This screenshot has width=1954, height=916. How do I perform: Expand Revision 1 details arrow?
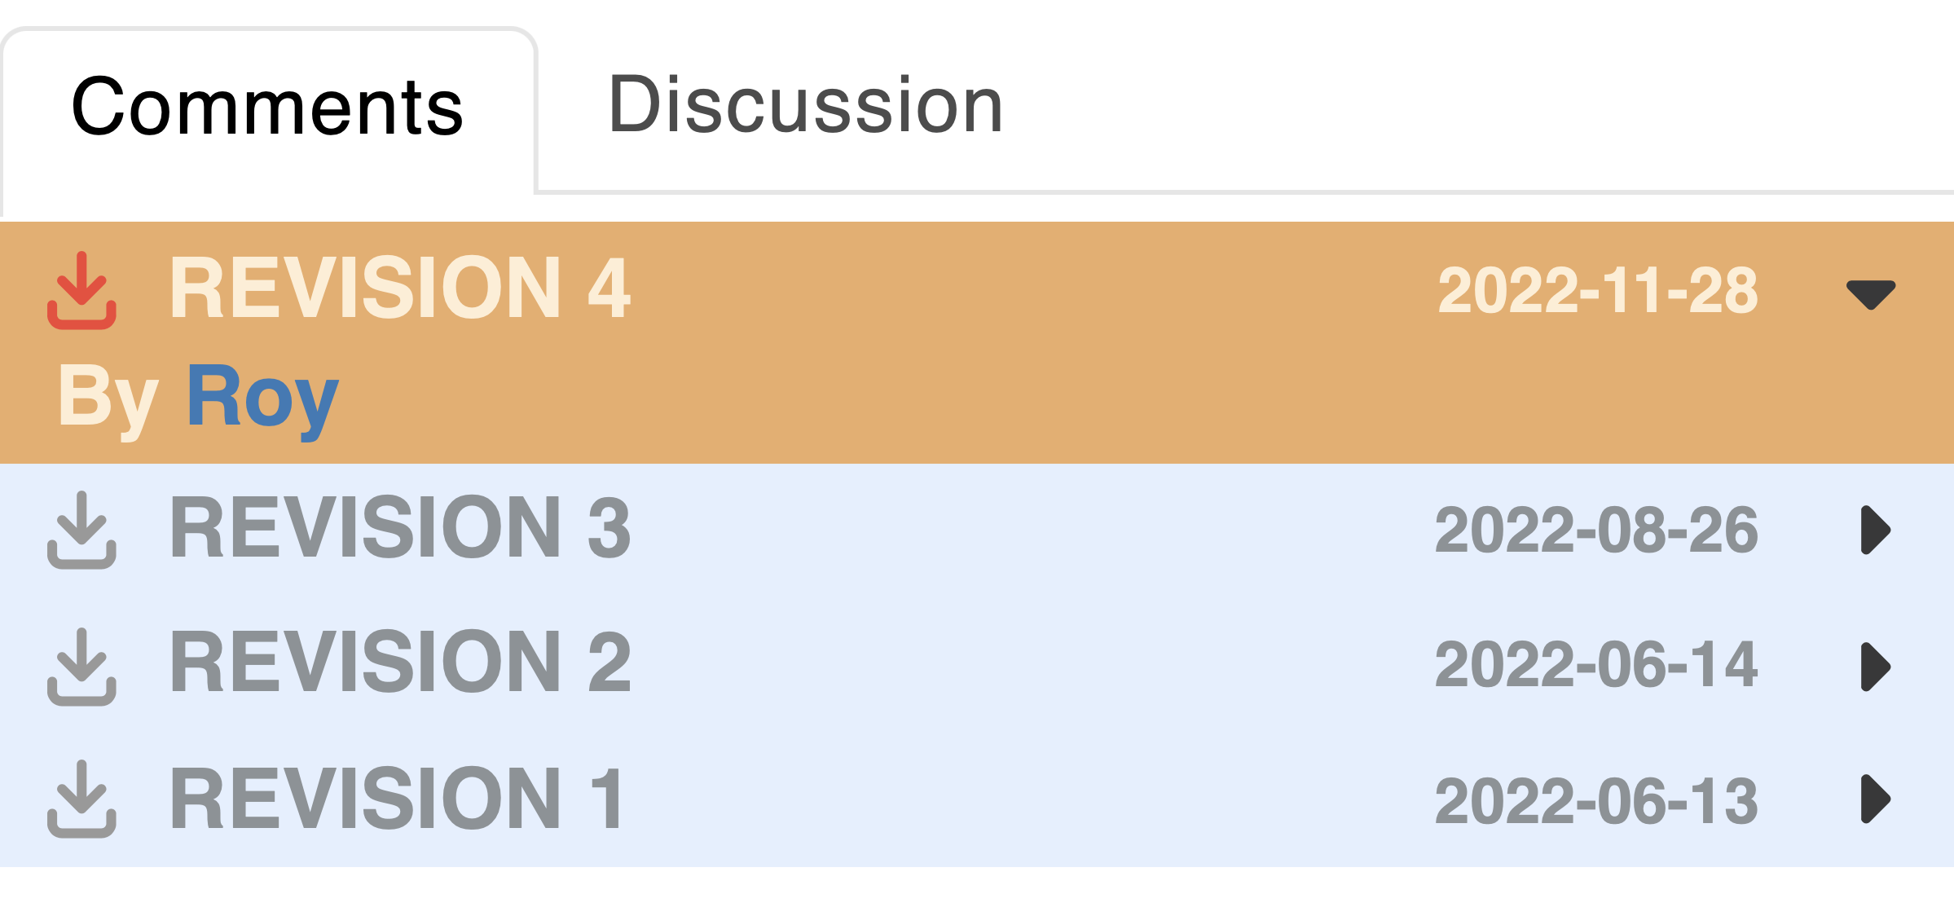(1876, 799)
